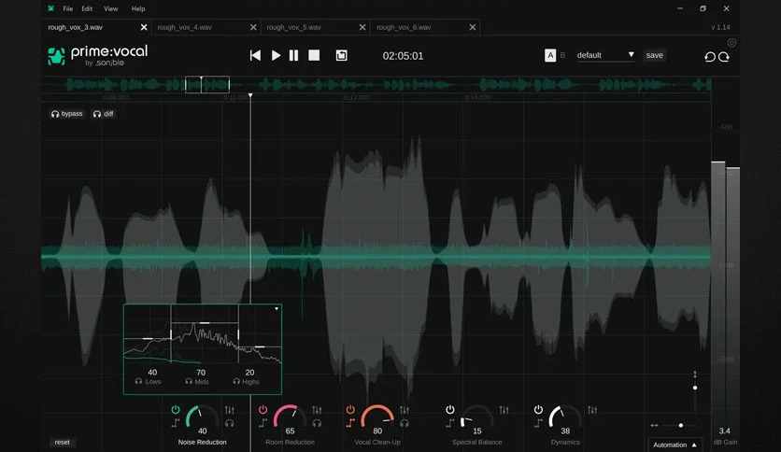Toggle Dynamics automation curve icon
Image resolution: width=781 pixels, height=452 pixels.
[538, 424]
